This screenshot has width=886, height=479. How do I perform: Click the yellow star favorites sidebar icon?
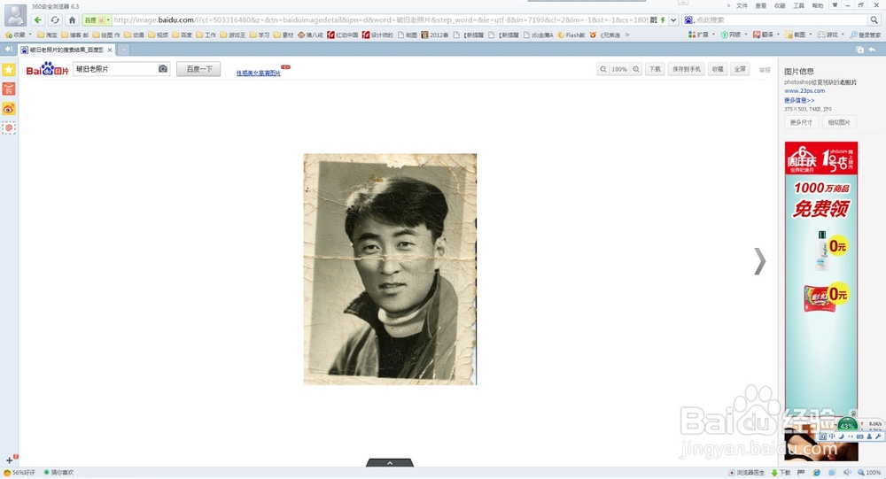[x=9, y=69]
